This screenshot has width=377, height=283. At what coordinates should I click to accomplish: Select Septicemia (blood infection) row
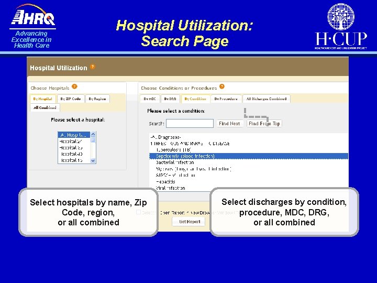(249, 156)
